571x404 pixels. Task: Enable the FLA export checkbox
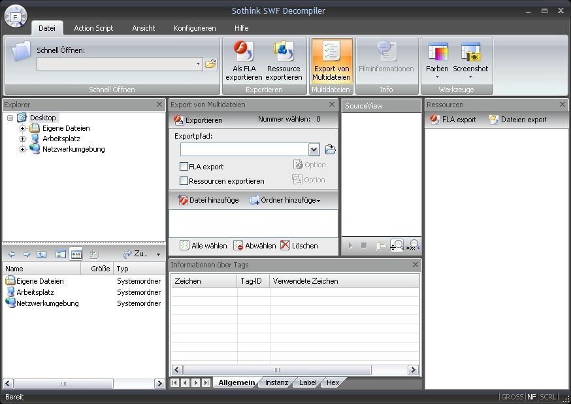(x=184, y=167)
